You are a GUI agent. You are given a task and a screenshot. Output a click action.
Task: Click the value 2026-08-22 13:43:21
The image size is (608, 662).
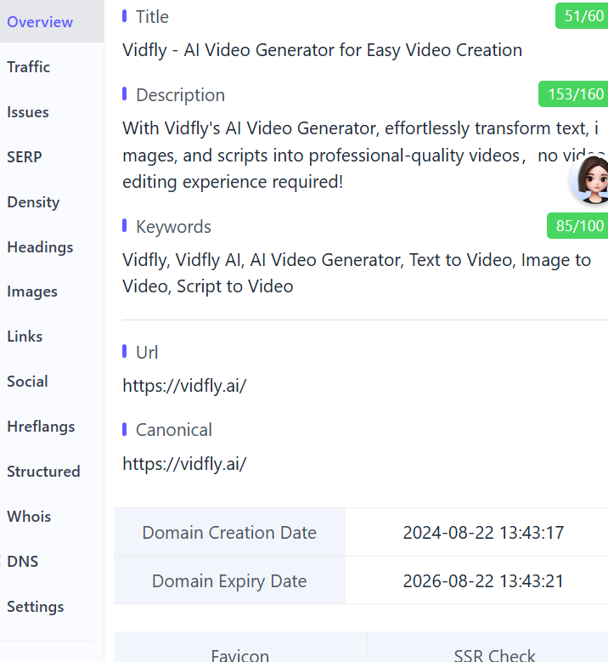coord(483,581)
